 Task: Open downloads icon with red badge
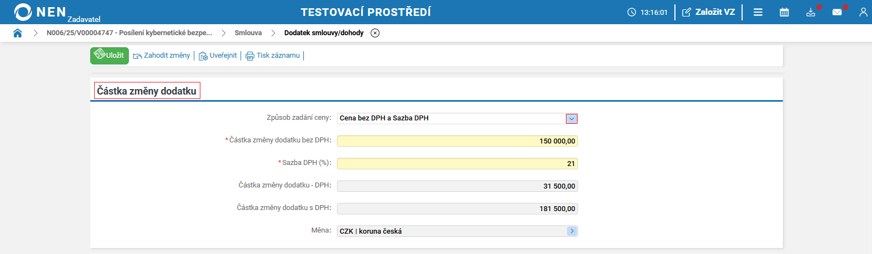pyautogui.click(x=811, y=12)
